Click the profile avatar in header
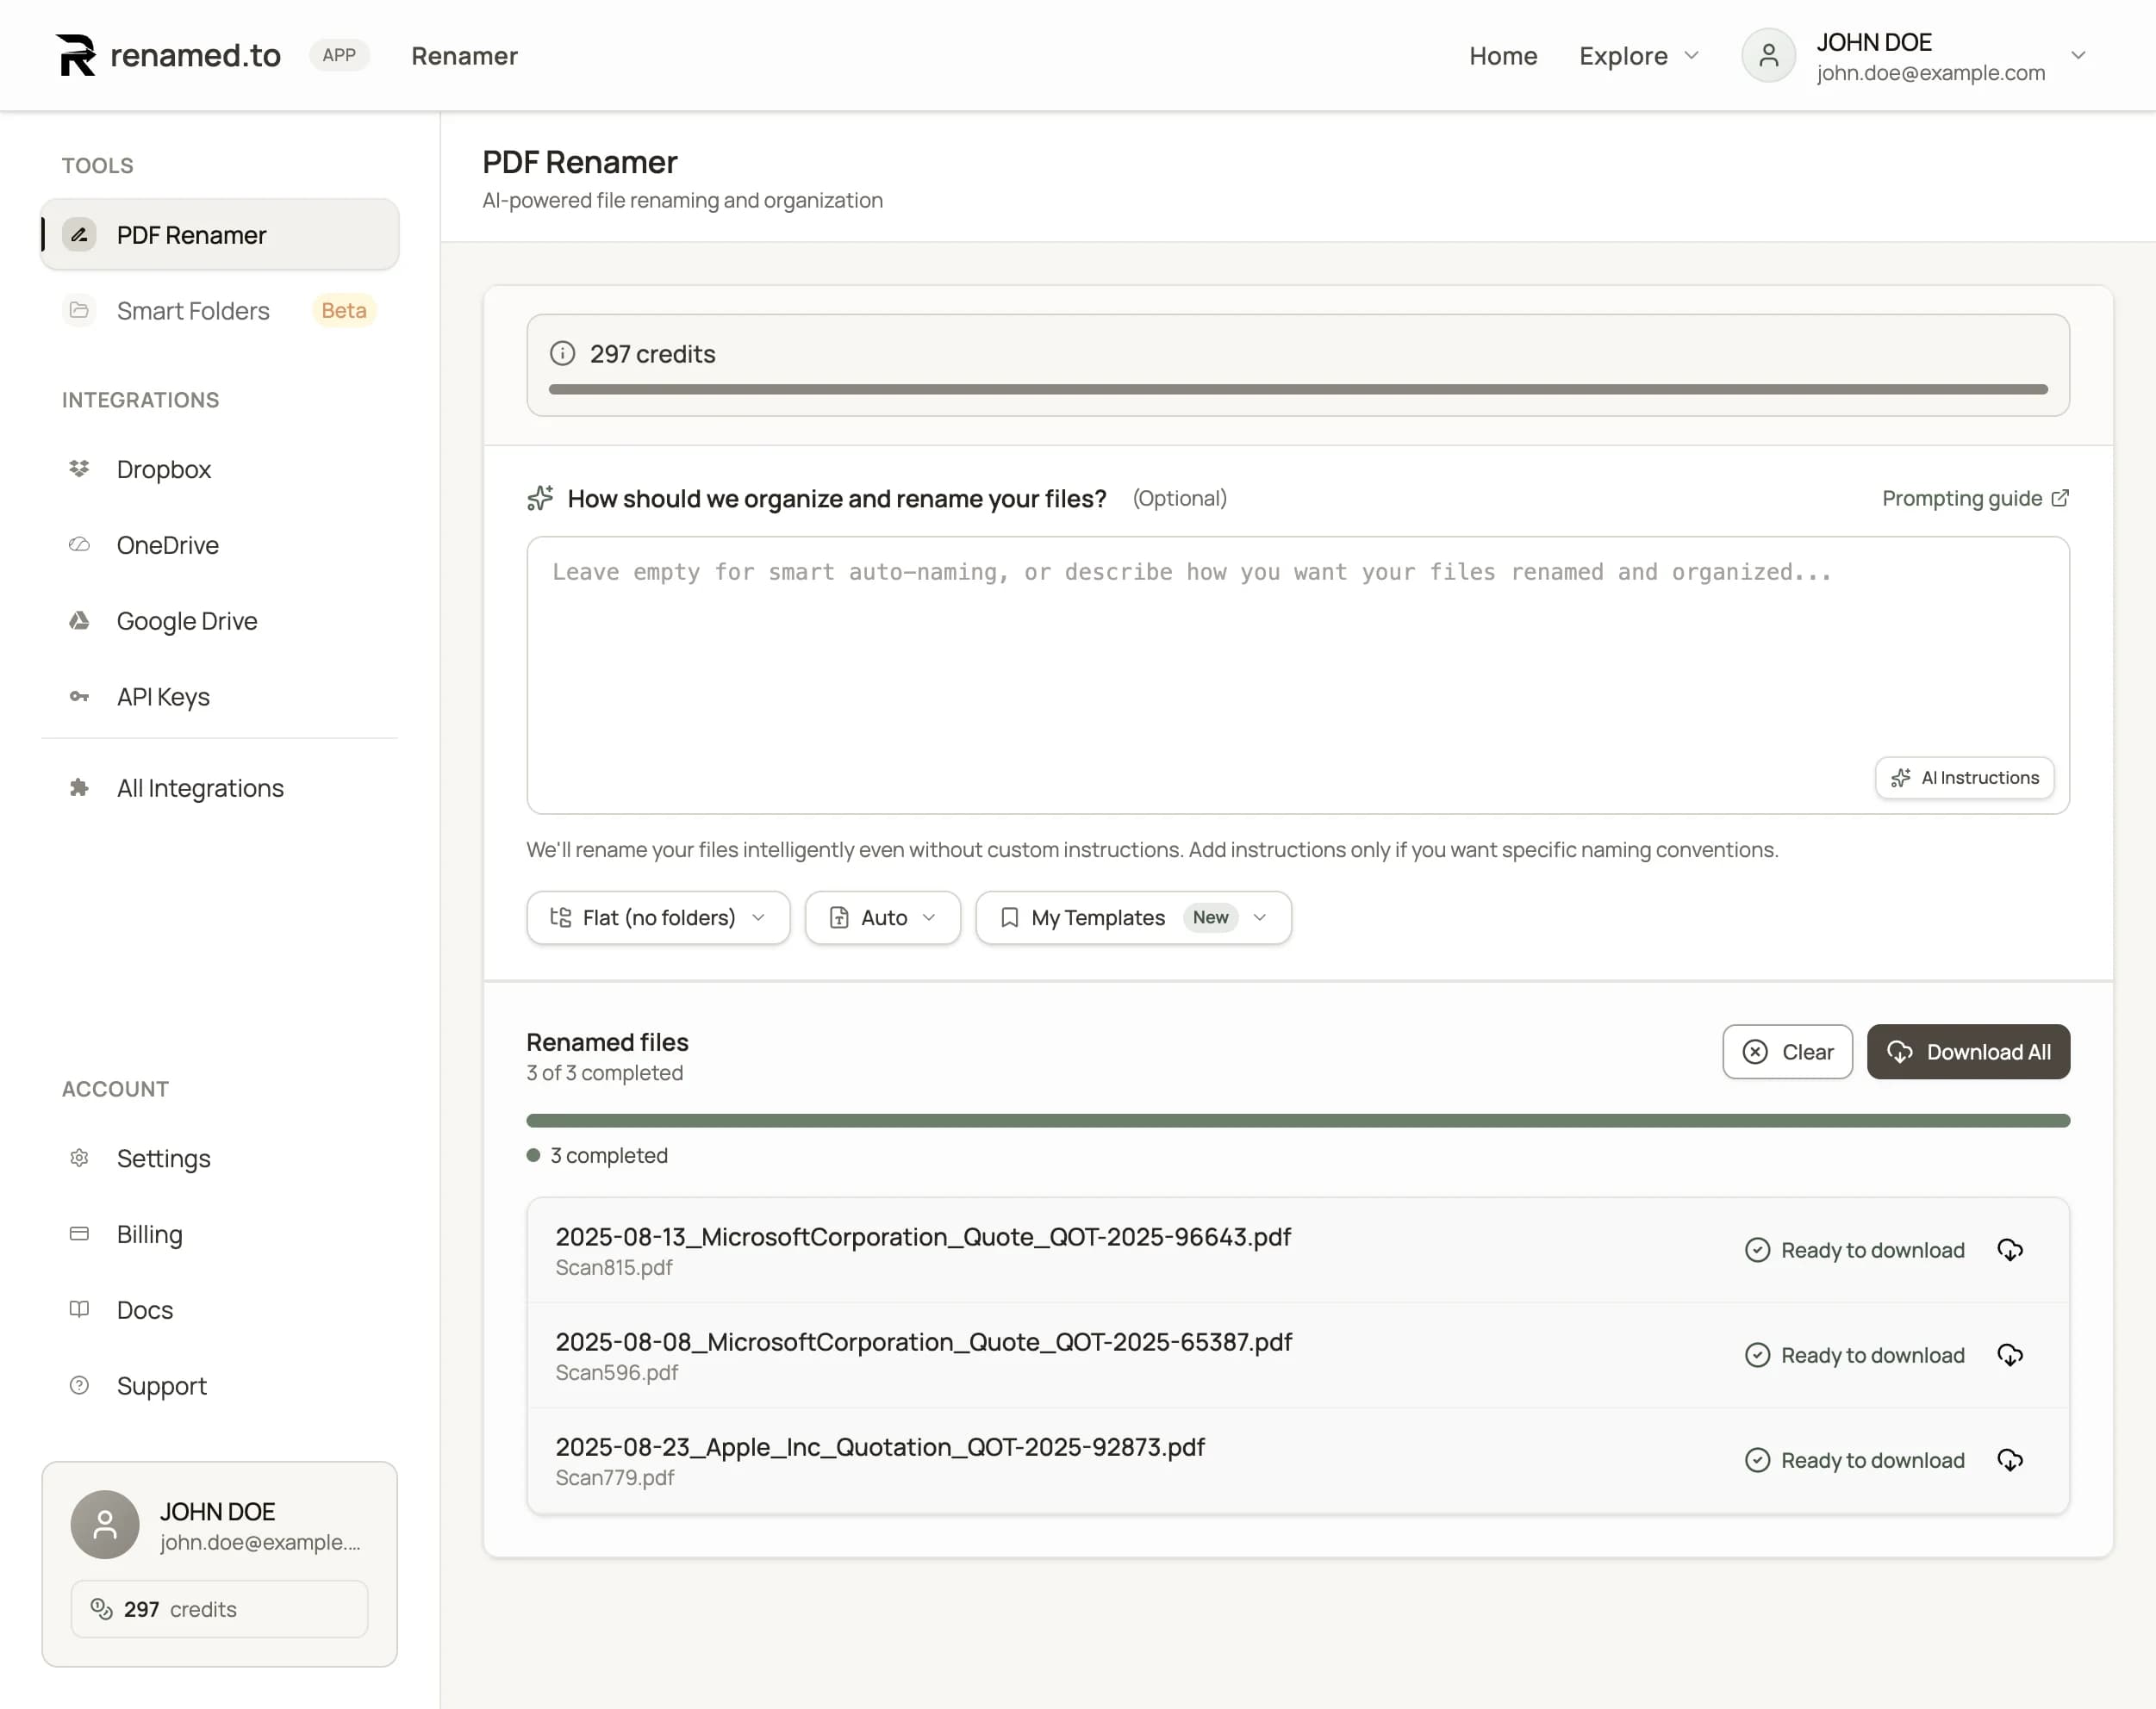 (x=1768, y=55)
